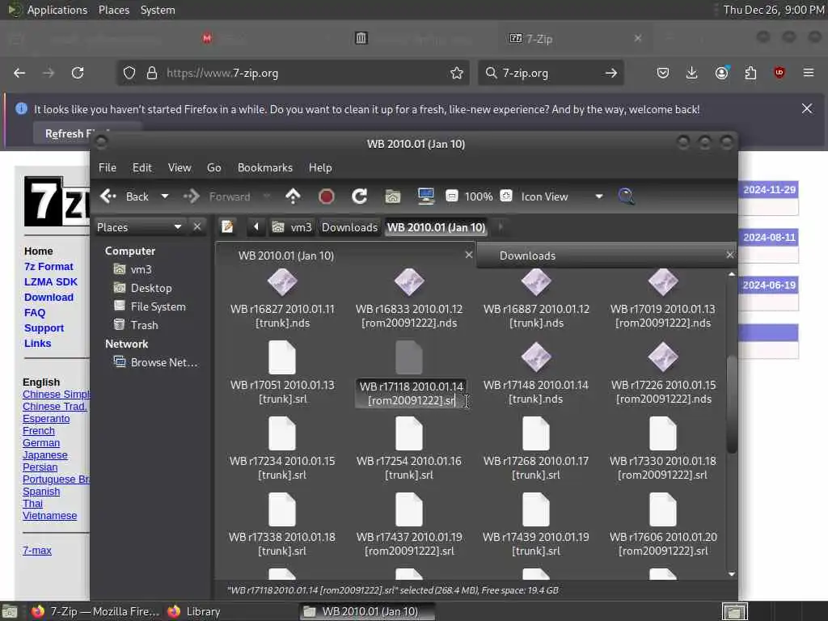Open the File menu
Image resolution: width=828 pixels, height=621 pixels.
point(108,167)
